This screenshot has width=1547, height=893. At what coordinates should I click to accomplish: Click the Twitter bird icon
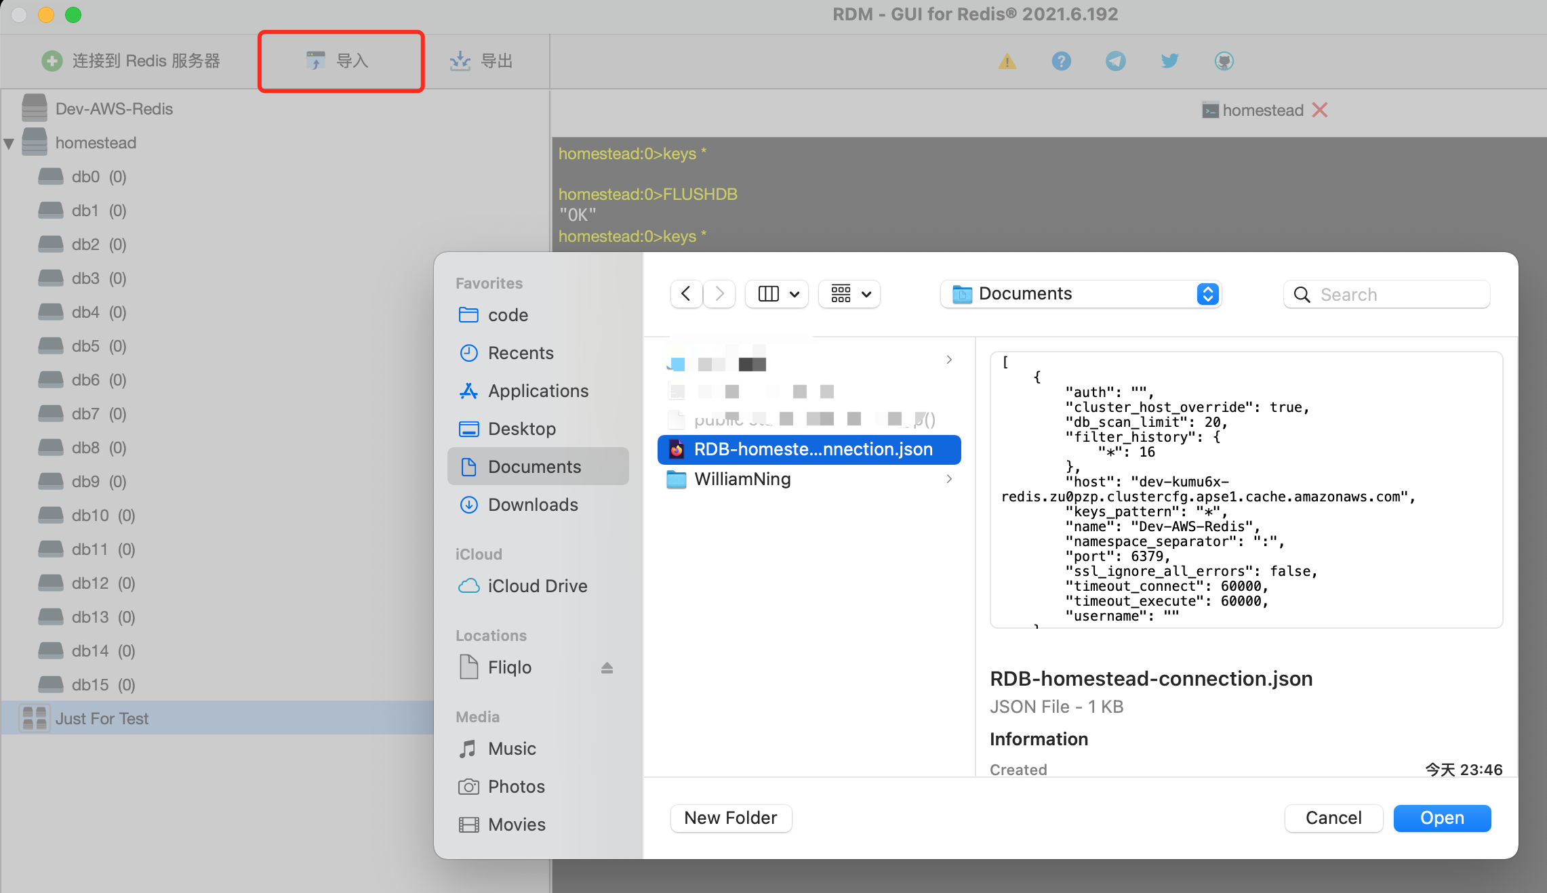(1169, 61)
